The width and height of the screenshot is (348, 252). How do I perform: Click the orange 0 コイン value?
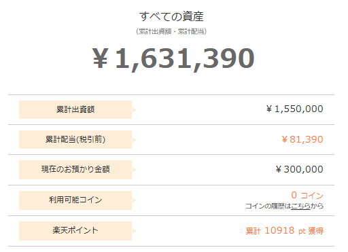point(307,195)
